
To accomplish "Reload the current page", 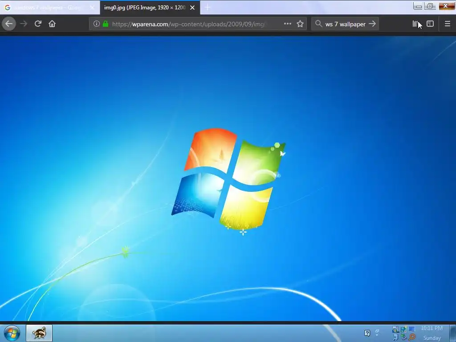I will pyautogui.click(x=38, y=24).
